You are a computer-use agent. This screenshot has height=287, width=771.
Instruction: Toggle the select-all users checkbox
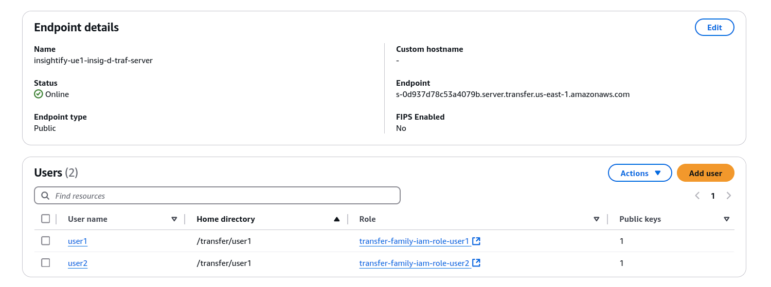[x=46, y=219]
